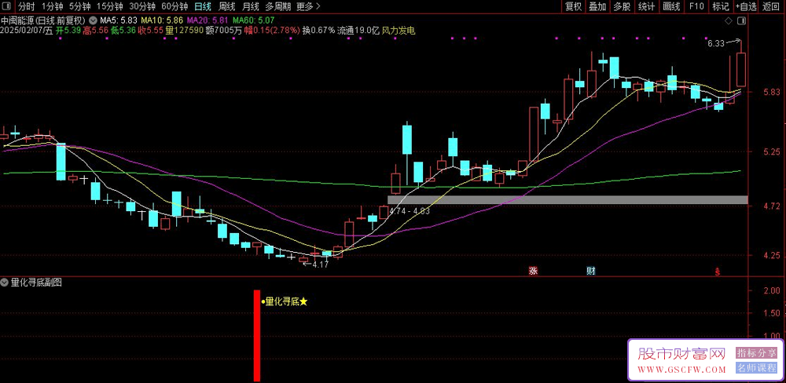Toggle the left sidebar panel icon
786x383 pixels.
(x=6, y=6)
